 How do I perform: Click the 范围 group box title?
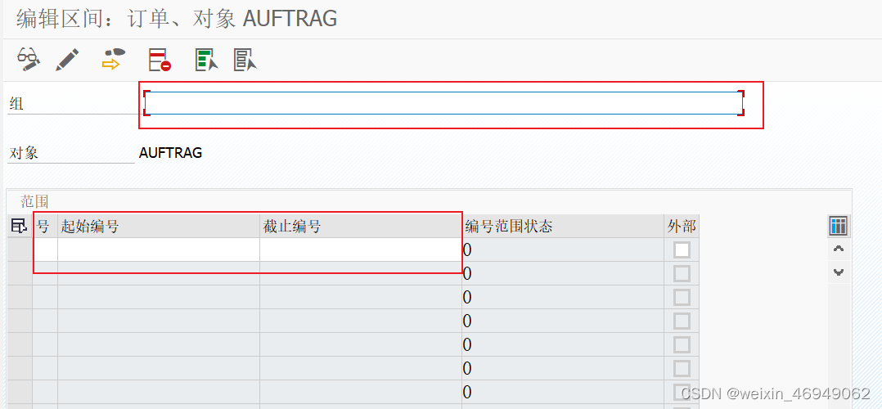click(35, 201)
